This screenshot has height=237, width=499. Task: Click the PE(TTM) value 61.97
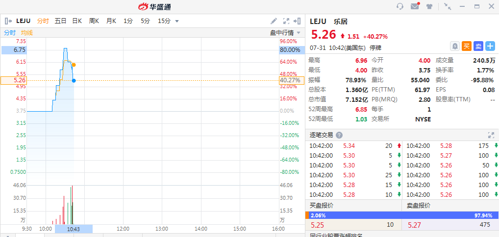tap(423, 90)
